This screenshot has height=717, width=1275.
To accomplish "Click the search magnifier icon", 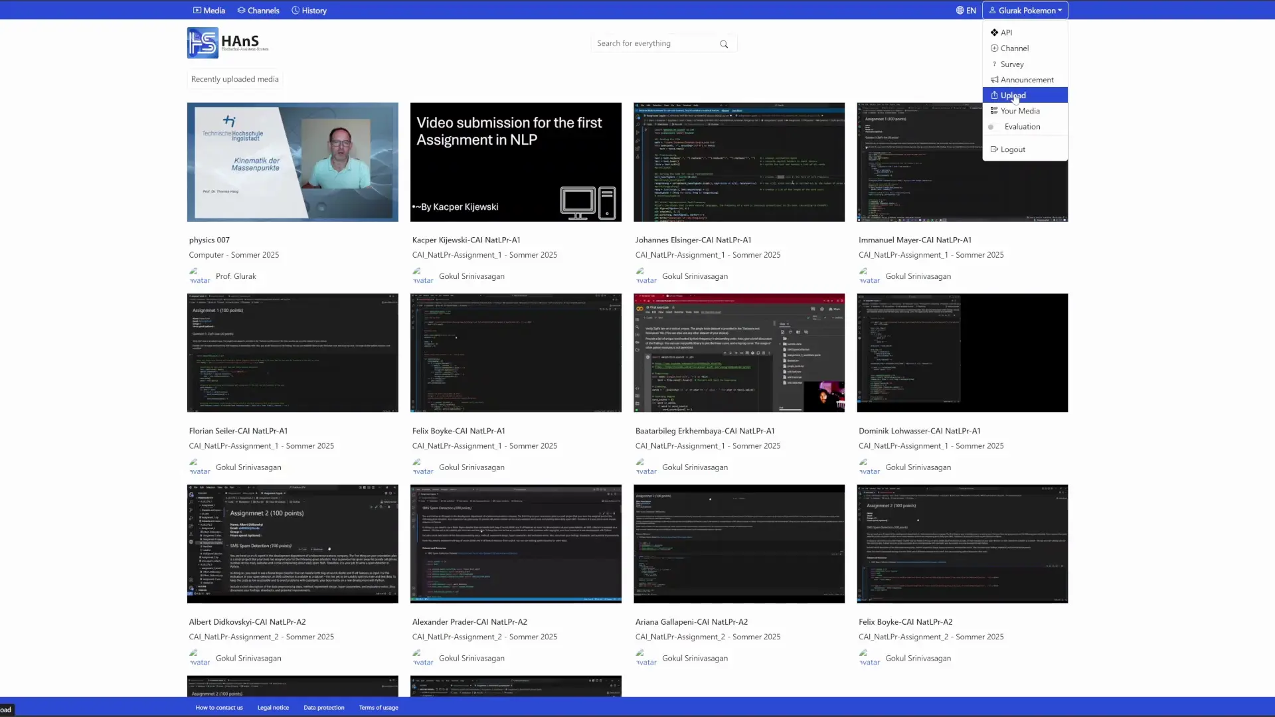I will [x=724, y=44].
